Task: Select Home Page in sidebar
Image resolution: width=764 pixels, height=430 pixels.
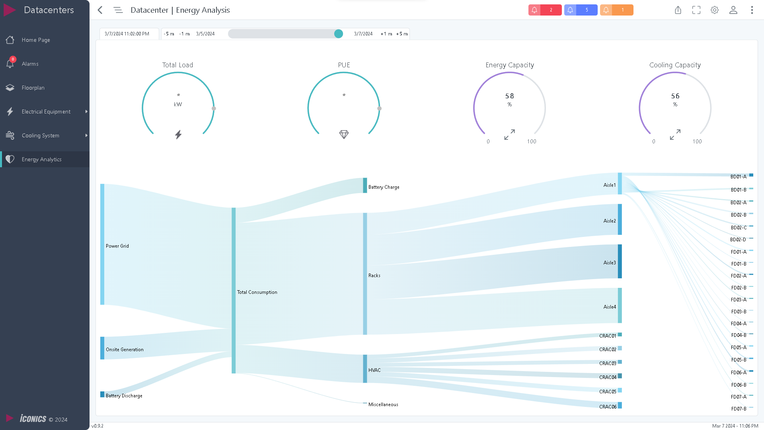Action: click(36, 40)
